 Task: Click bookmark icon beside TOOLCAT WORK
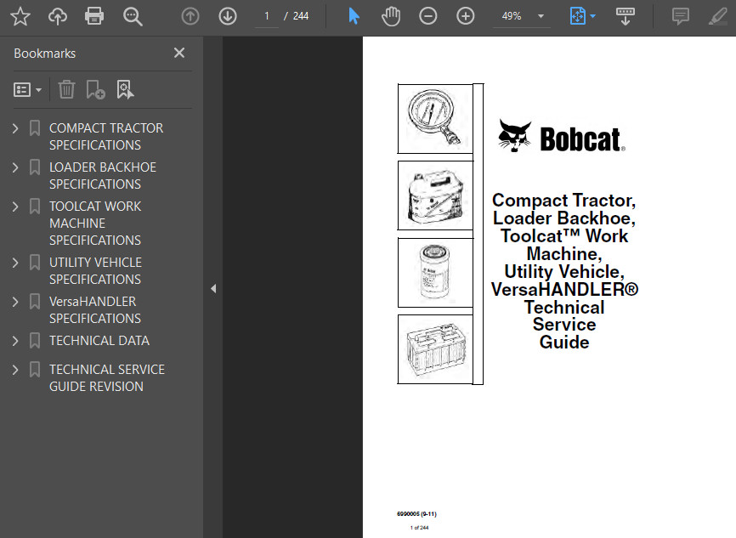click(x=35, y=206)
